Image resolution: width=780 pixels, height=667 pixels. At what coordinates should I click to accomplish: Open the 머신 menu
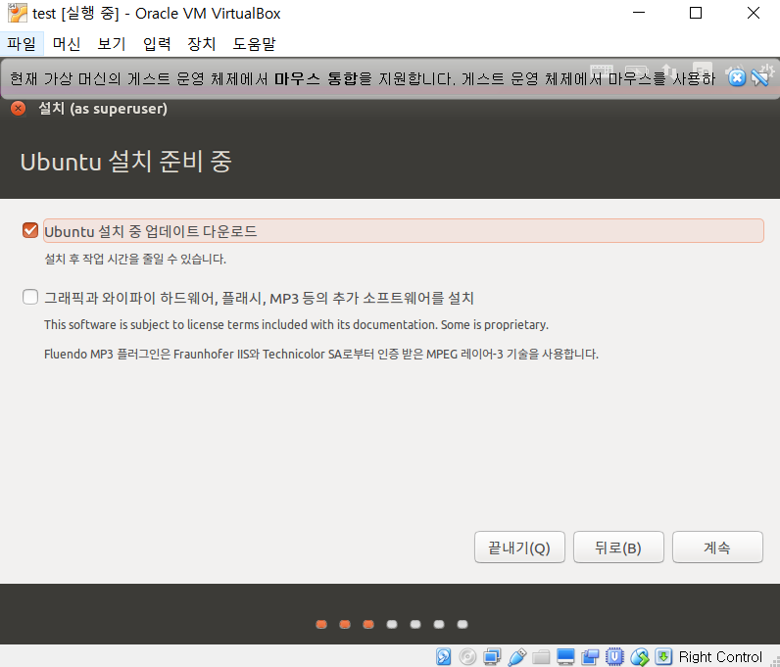[x=67, y=44]
